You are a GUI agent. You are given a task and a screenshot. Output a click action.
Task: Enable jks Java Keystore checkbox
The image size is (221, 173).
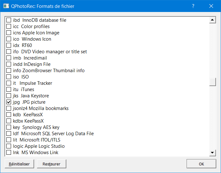click(x=9, y=96)
